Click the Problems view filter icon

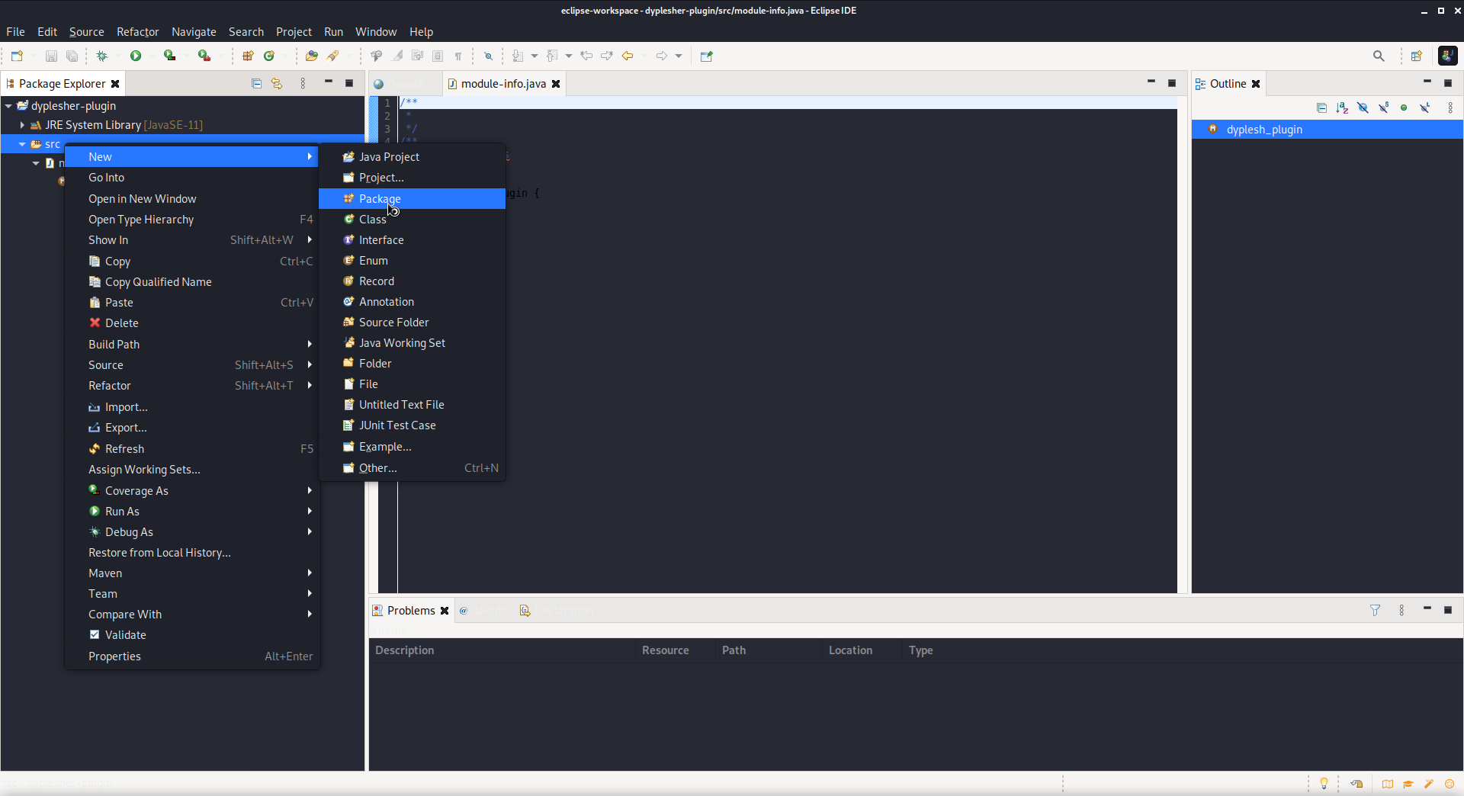tap(1375, 610)
